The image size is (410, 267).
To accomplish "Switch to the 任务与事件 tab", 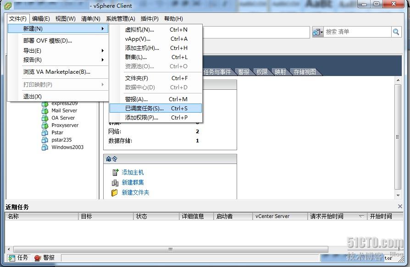I will 217,72.
